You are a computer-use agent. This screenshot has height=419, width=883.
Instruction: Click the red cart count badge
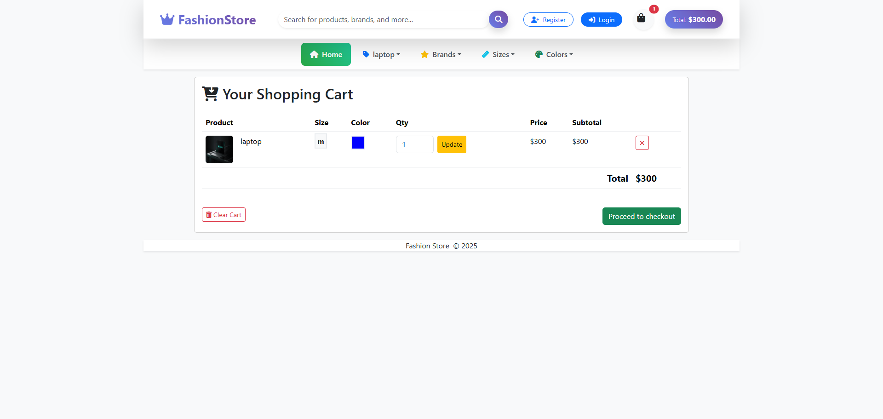click(654, 9)
